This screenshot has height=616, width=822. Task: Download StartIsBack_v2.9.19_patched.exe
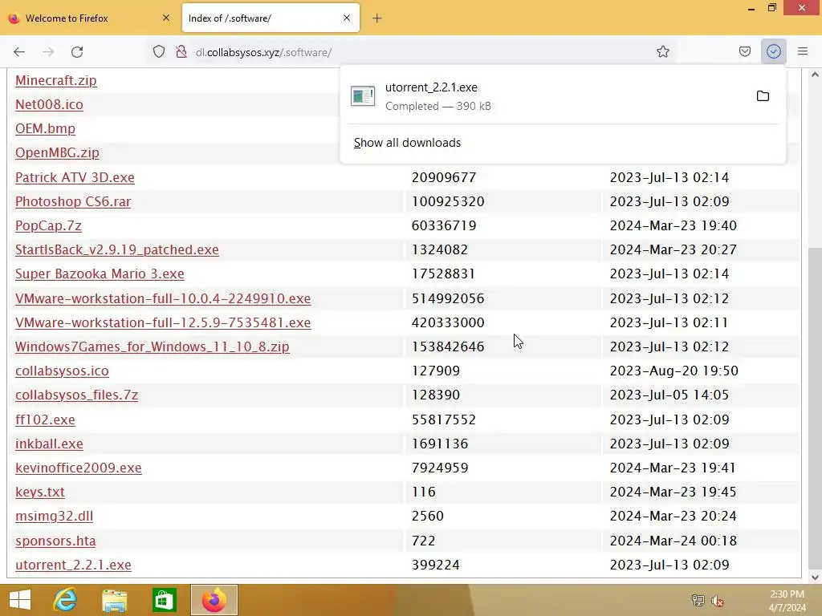[117, 249]
